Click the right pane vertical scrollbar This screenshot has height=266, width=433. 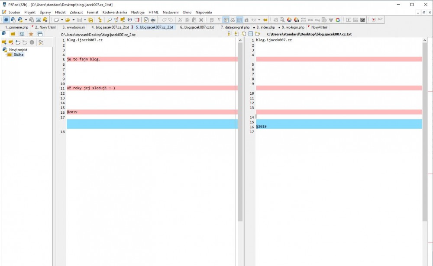425,130
